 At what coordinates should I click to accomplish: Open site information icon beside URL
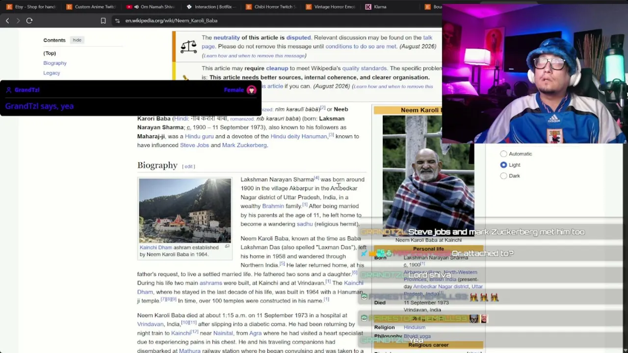tap(117, 21)
